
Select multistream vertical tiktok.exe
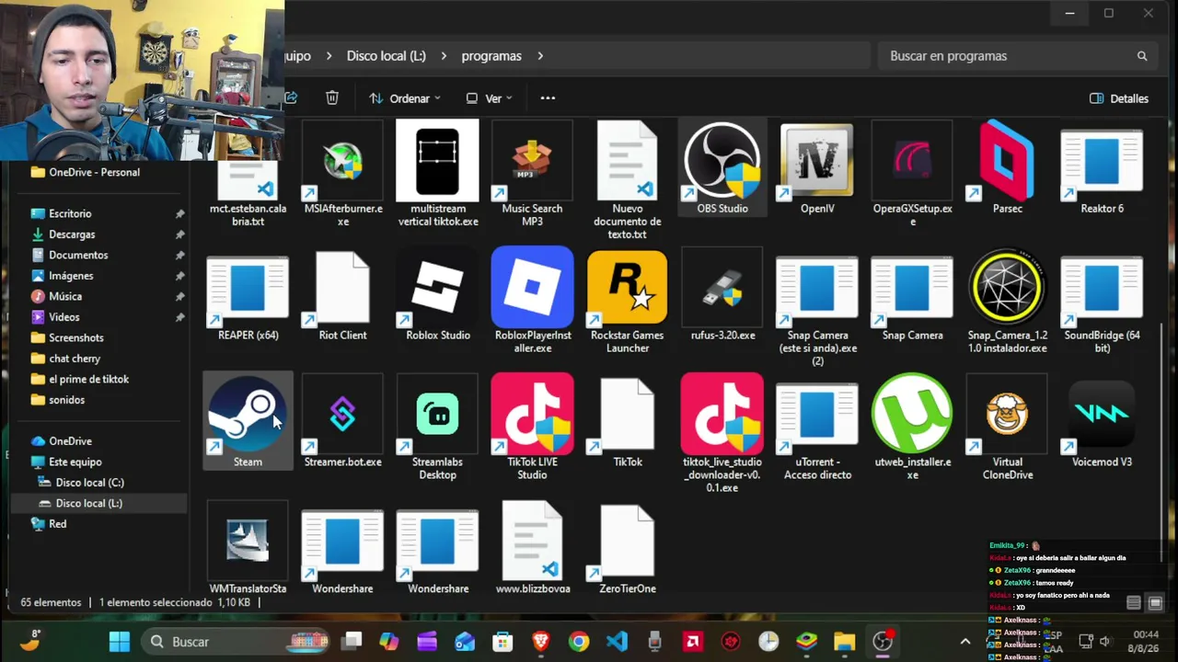pos(437,174)
